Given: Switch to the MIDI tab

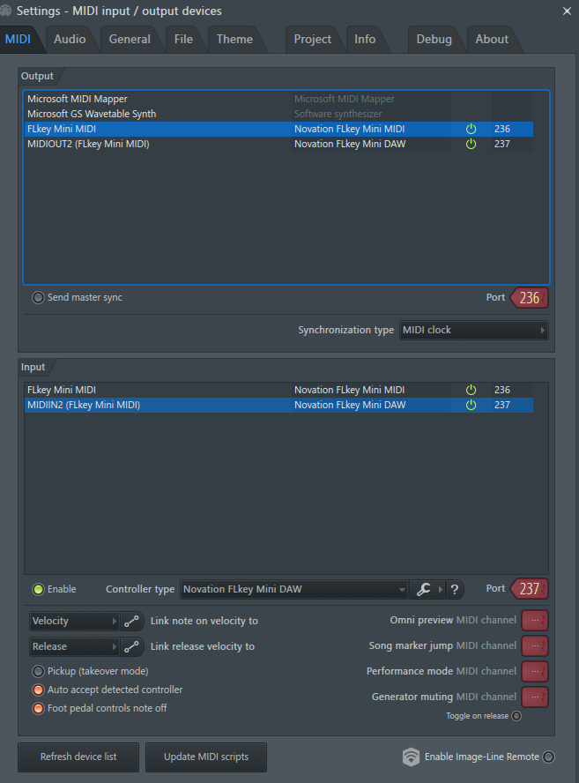Looking at the screenshot, I should (x=18, y=39).
